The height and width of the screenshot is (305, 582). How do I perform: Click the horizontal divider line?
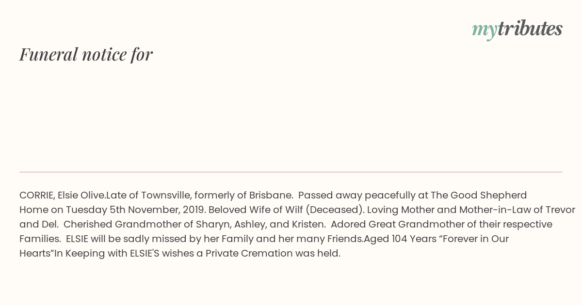coord(291,172)
